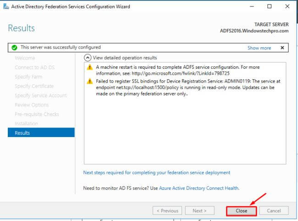Click the machine restart required message
The image size is (298, 221).
click(x=178, y=70)
